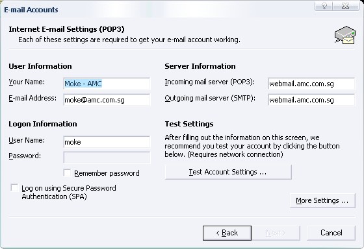
Task: Click the grayed-out Next button
Action: (x=276, y=233)
